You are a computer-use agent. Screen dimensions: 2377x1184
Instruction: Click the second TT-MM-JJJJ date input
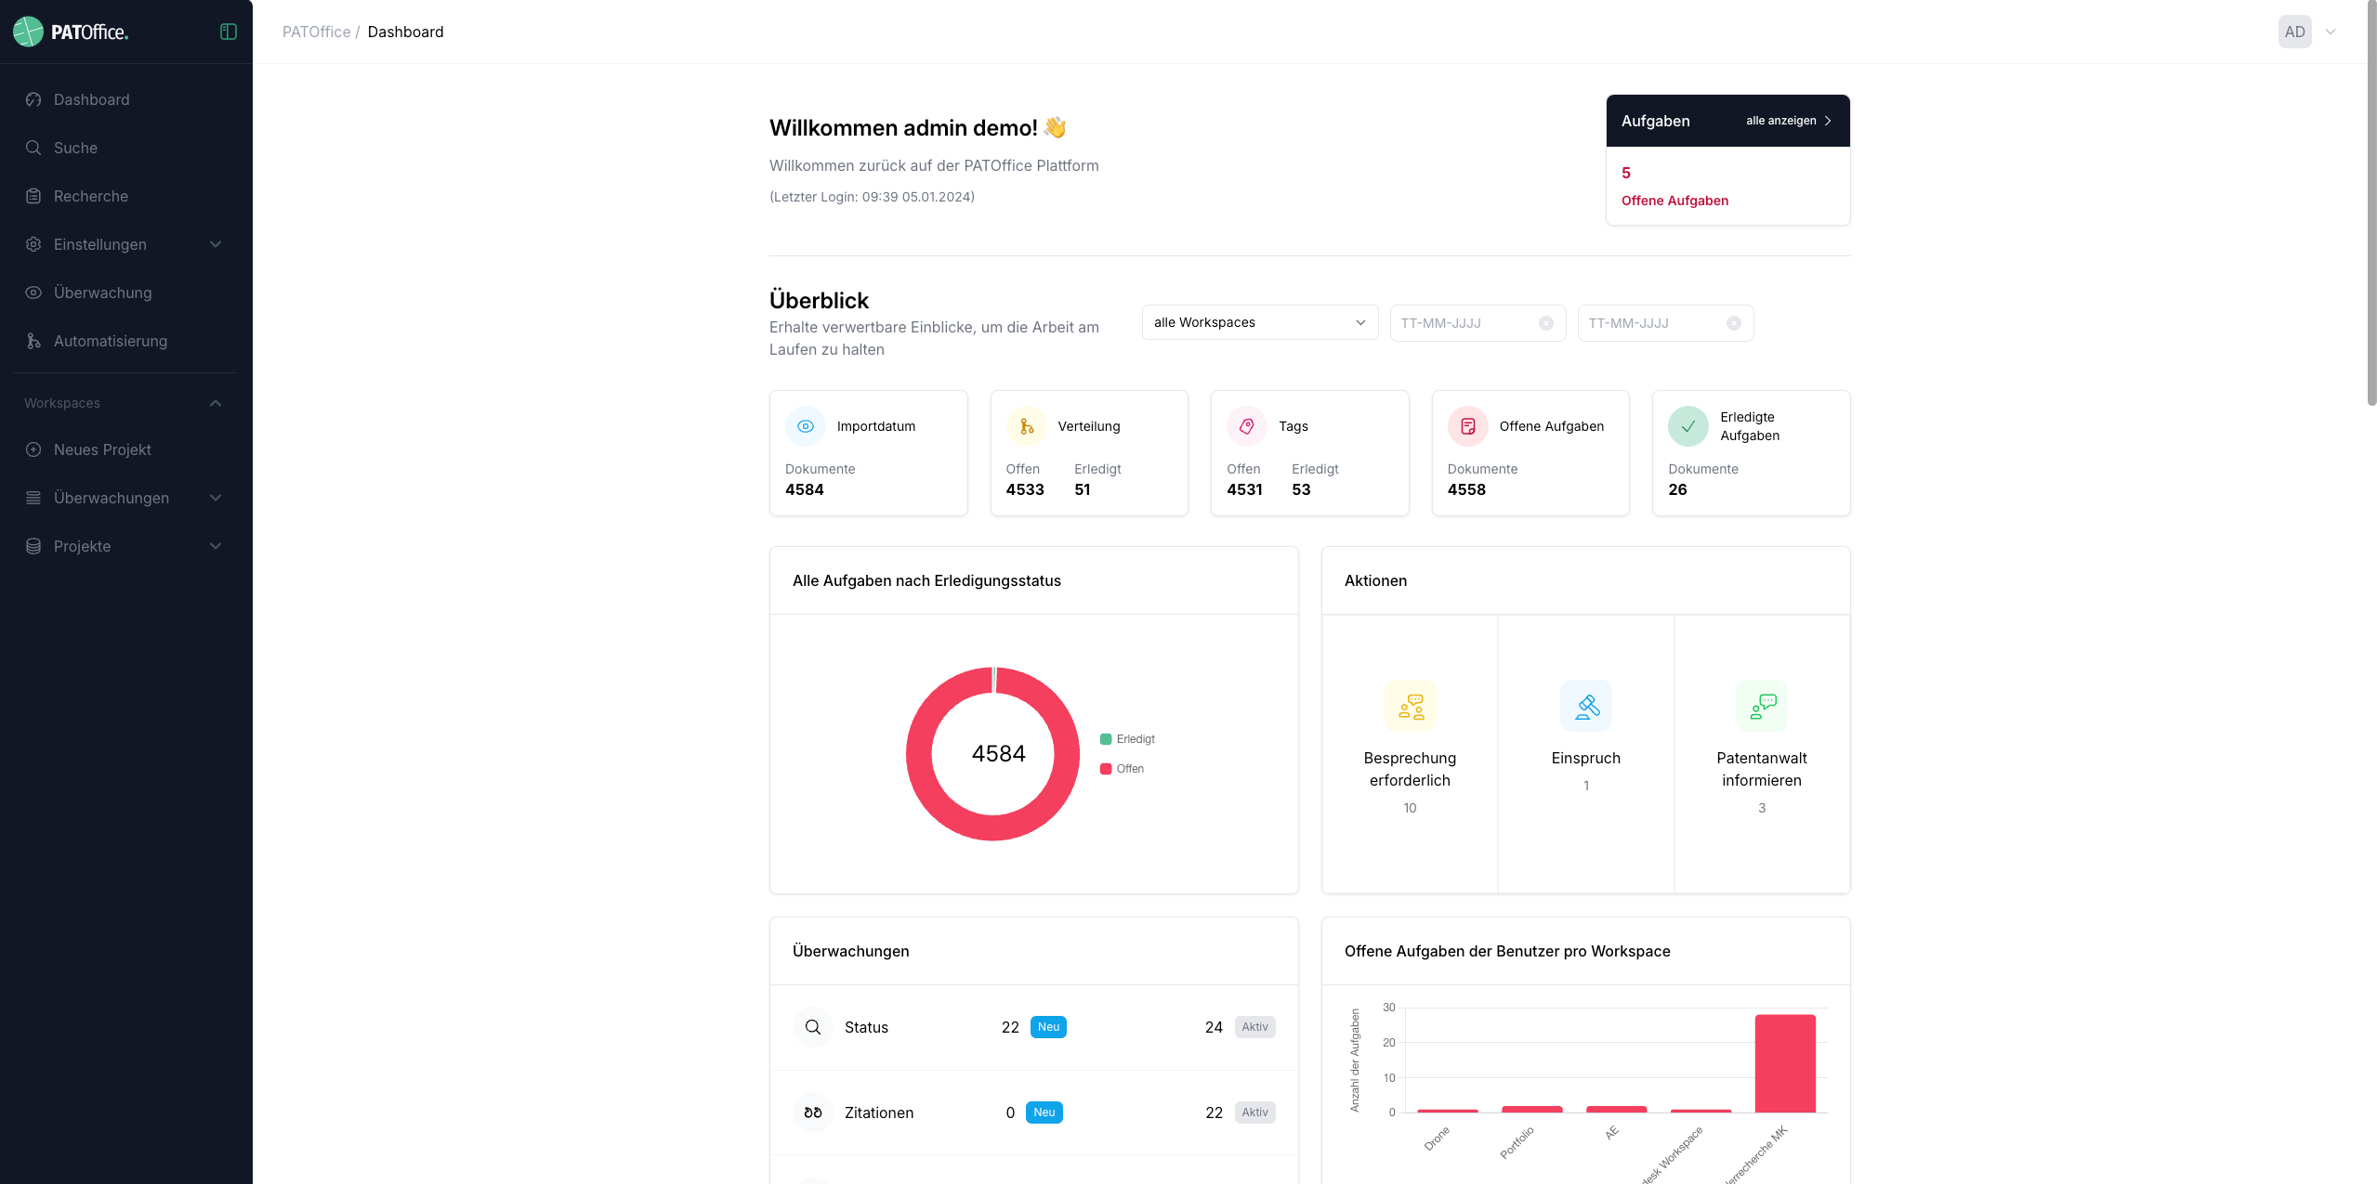coord(1652,323)
